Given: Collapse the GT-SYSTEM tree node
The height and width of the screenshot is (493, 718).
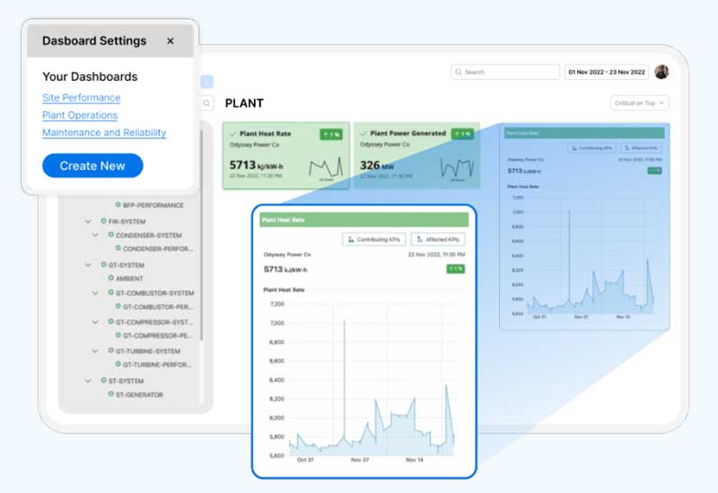Looking at the screenshot, I should 88,265.
